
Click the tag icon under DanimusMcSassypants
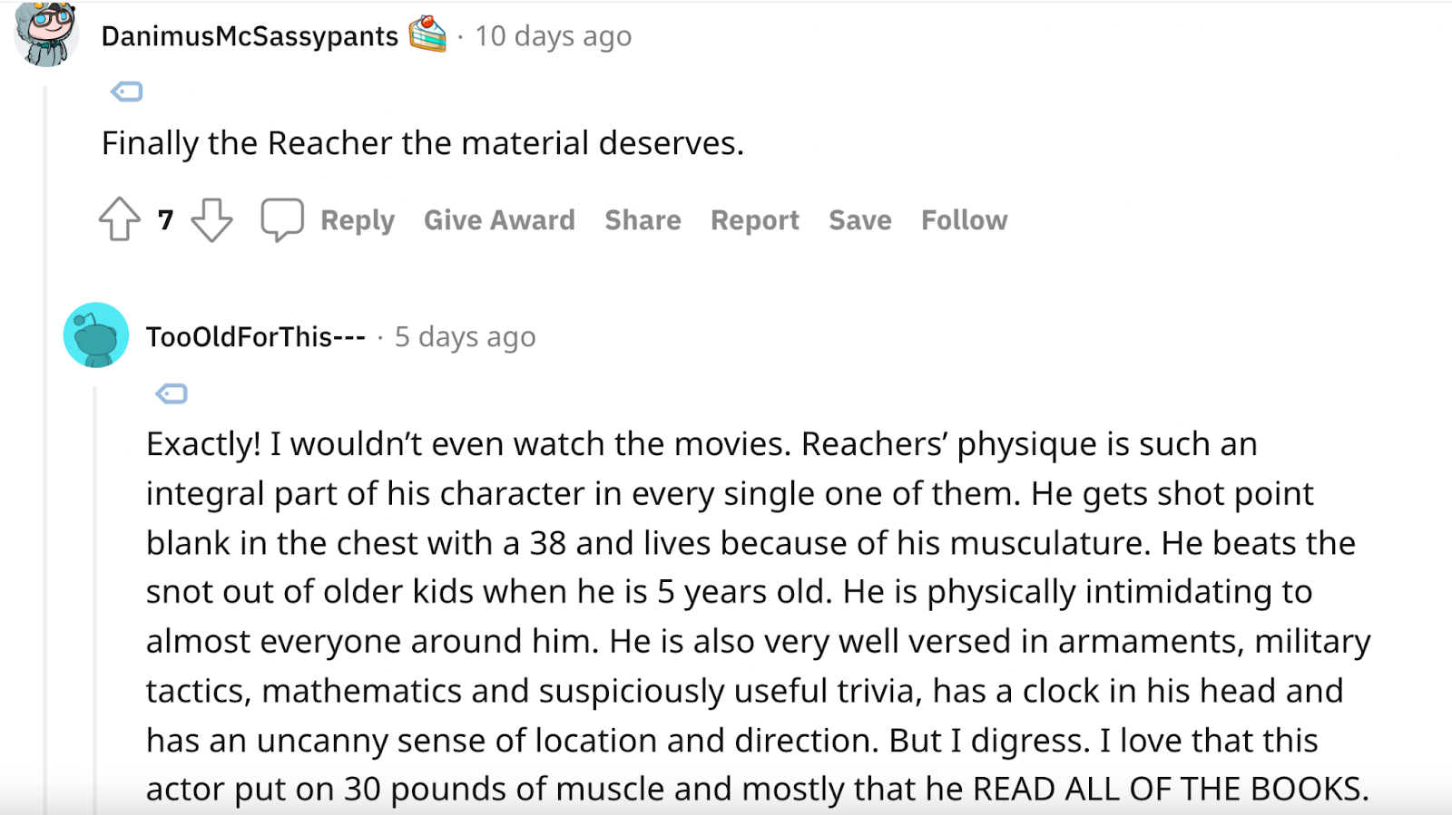[x=127, y=92]
